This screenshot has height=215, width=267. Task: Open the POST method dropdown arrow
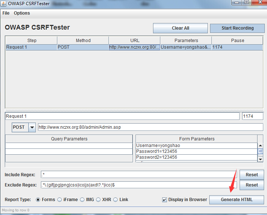[32, 127]
